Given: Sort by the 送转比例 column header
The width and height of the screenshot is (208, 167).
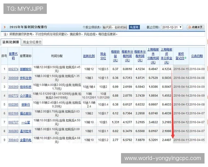Looking at the screenshot, I should point(89,56).
